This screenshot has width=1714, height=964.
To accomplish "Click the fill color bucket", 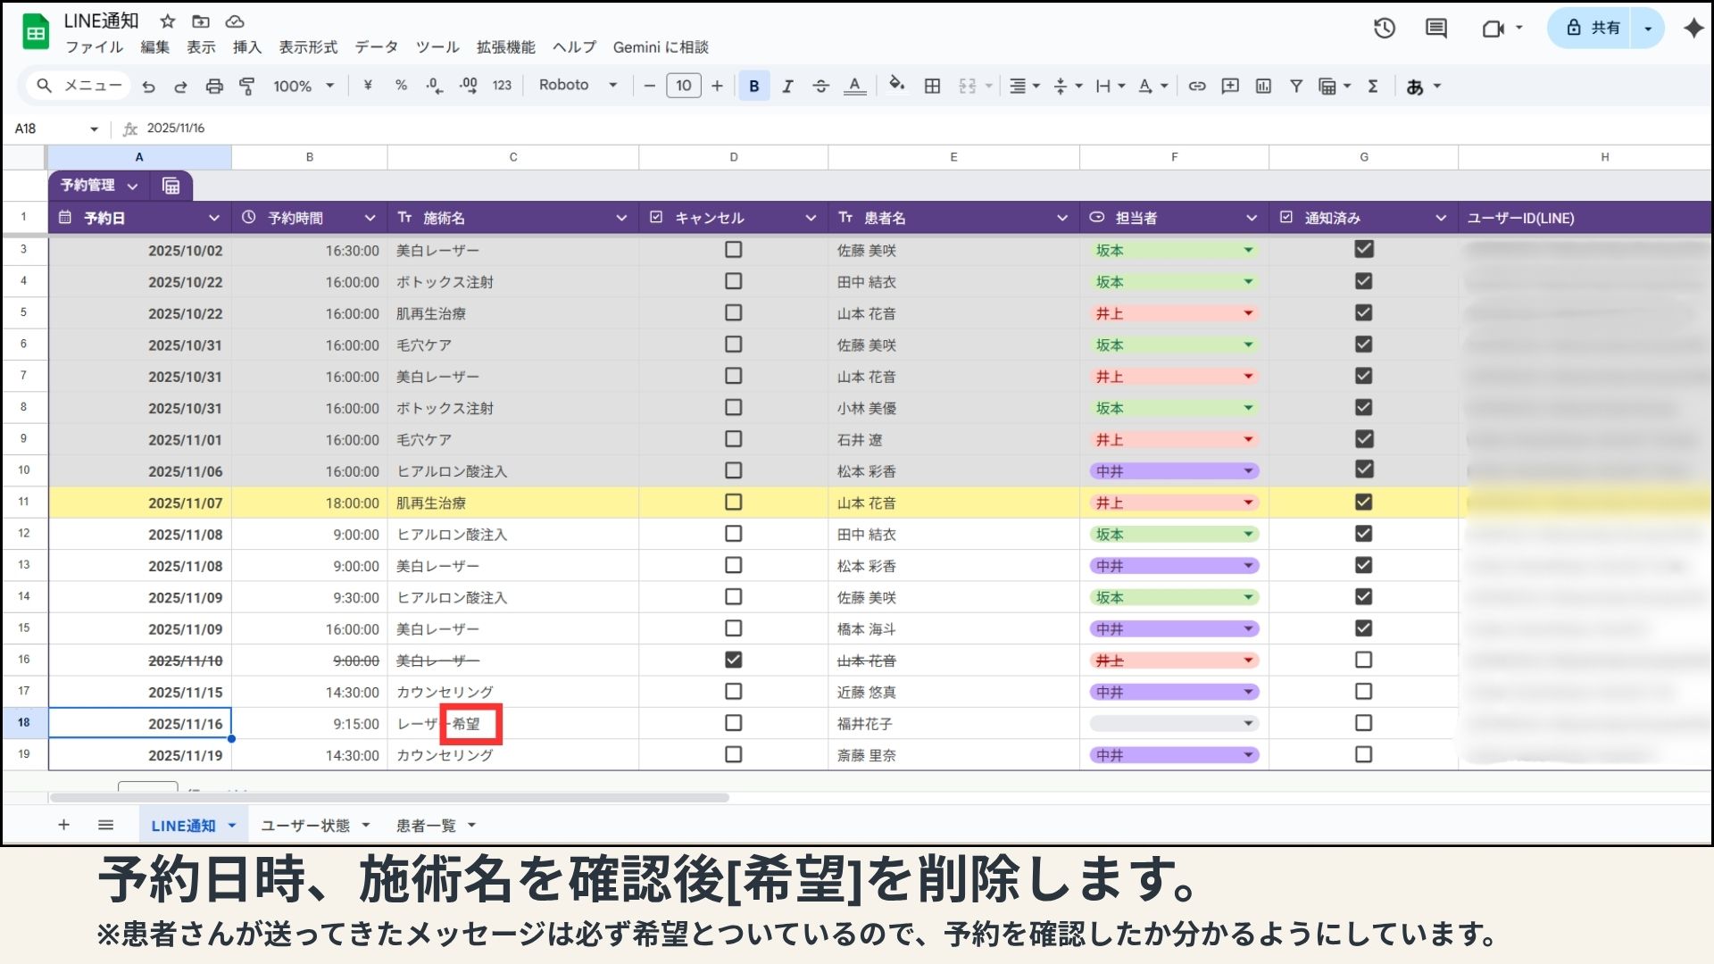I will point(896,85).
